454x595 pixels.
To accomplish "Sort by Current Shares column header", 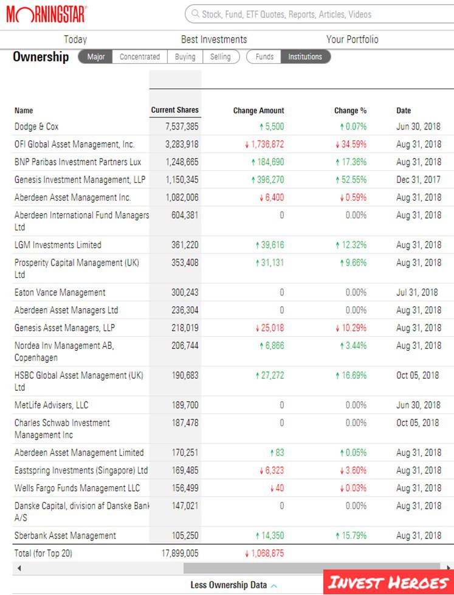I will coord(175,110).
